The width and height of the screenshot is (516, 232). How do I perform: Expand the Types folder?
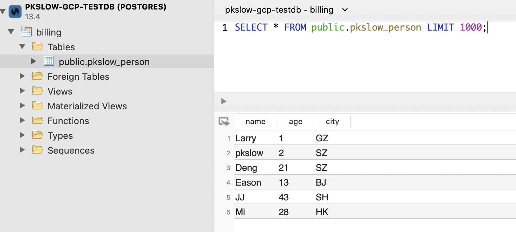point(23,135)
